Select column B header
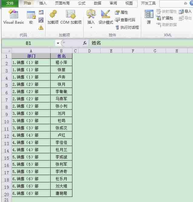Viewport: 193px width, 202px height. 62,51
